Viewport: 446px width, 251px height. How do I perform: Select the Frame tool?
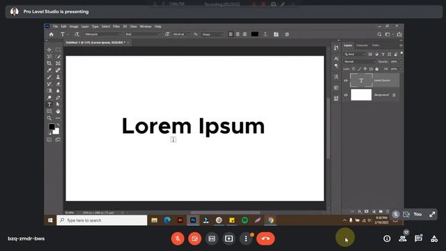click(x=58, y=63)
